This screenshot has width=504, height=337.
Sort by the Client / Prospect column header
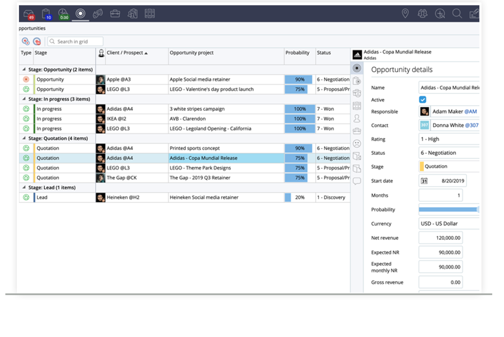(125, 53)
